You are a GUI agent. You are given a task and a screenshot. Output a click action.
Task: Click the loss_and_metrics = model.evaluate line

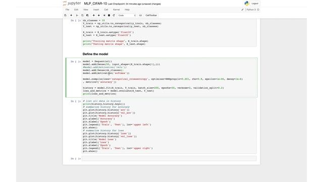[119, 91]
